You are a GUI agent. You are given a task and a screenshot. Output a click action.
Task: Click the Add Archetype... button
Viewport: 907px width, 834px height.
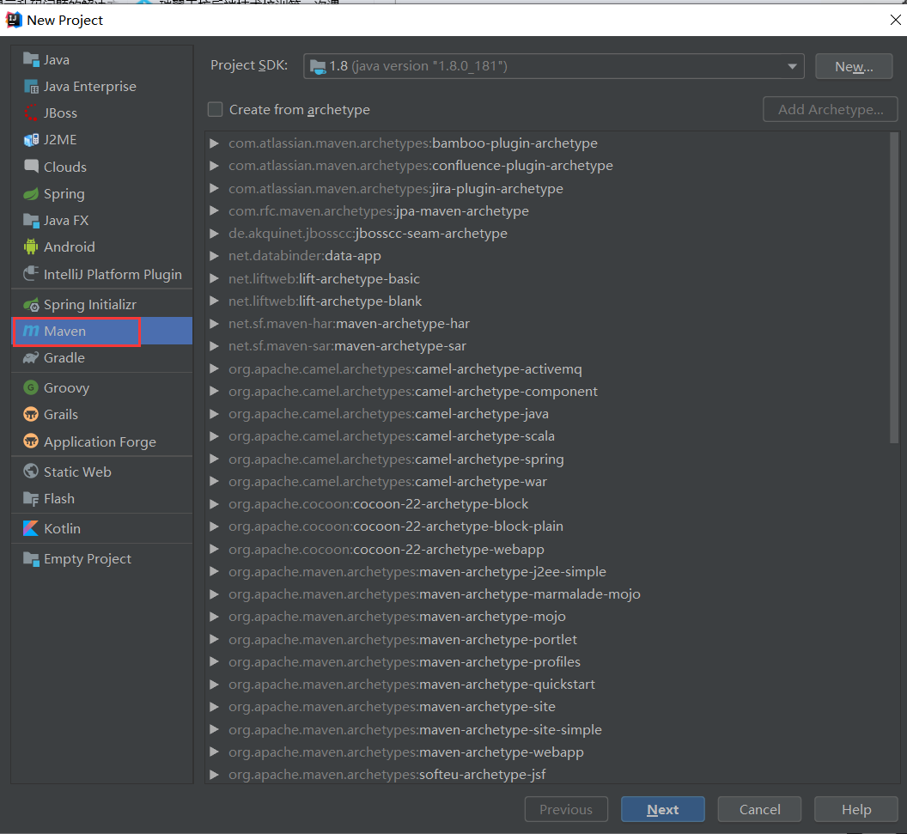(x=830, y=109)
